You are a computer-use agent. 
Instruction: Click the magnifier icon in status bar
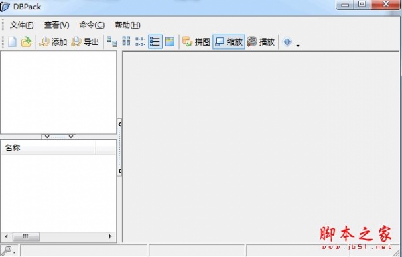(7, 250)
